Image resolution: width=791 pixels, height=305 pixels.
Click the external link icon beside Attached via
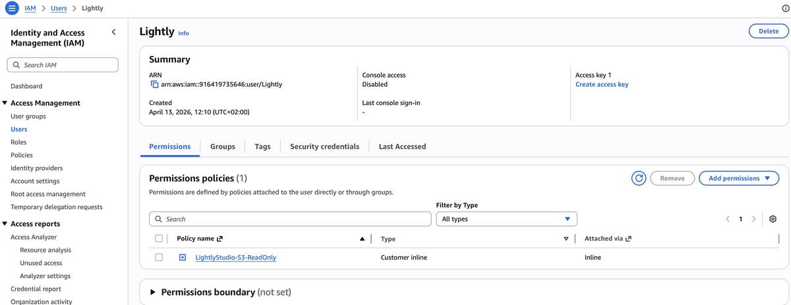click(628, 239)
